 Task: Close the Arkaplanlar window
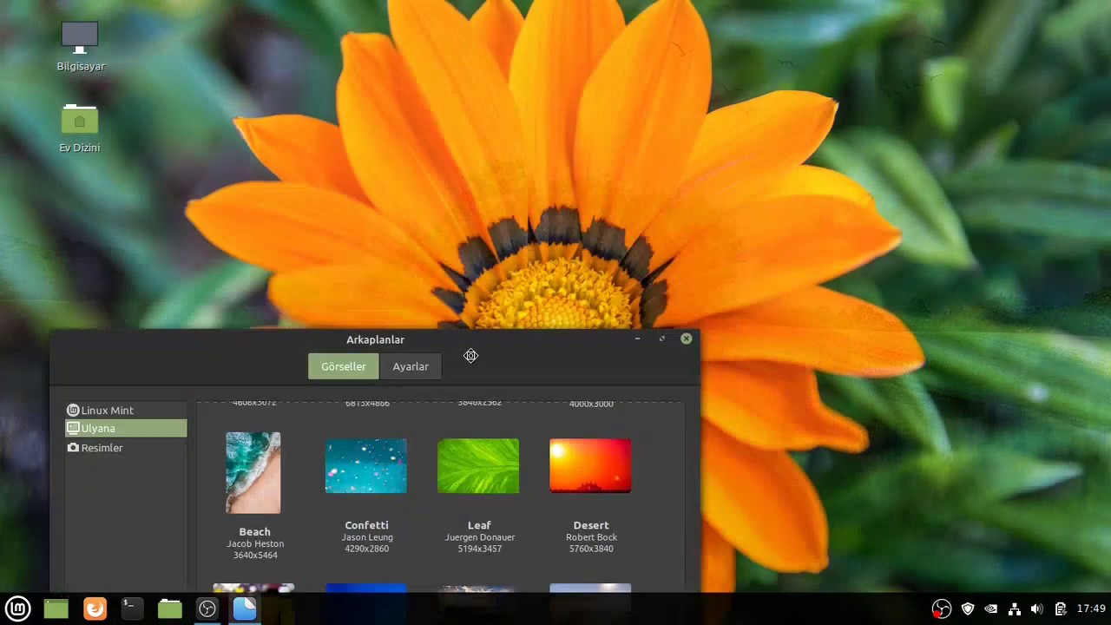[x=686, y=339]
